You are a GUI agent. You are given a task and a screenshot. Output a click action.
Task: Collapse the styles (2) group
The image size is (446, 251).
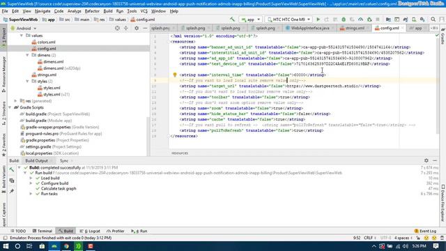[27, 82]
